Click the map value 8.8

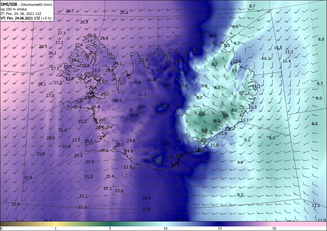pos(321,39)
